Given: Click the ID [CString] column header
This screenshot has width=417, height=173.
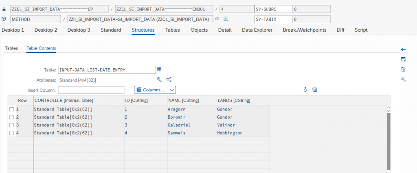Looking at the screenshot, I should pyautogui.click(x=146, y=100).
